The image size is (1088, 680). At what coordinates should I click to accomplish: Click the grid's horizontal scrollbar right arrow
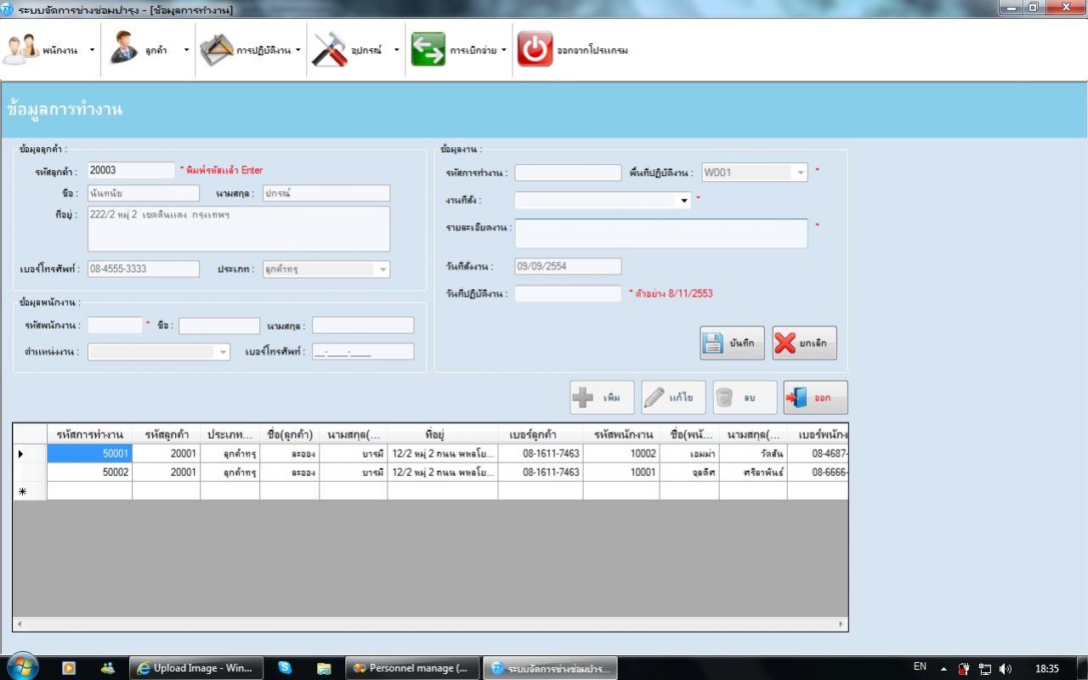pos(841,624)
